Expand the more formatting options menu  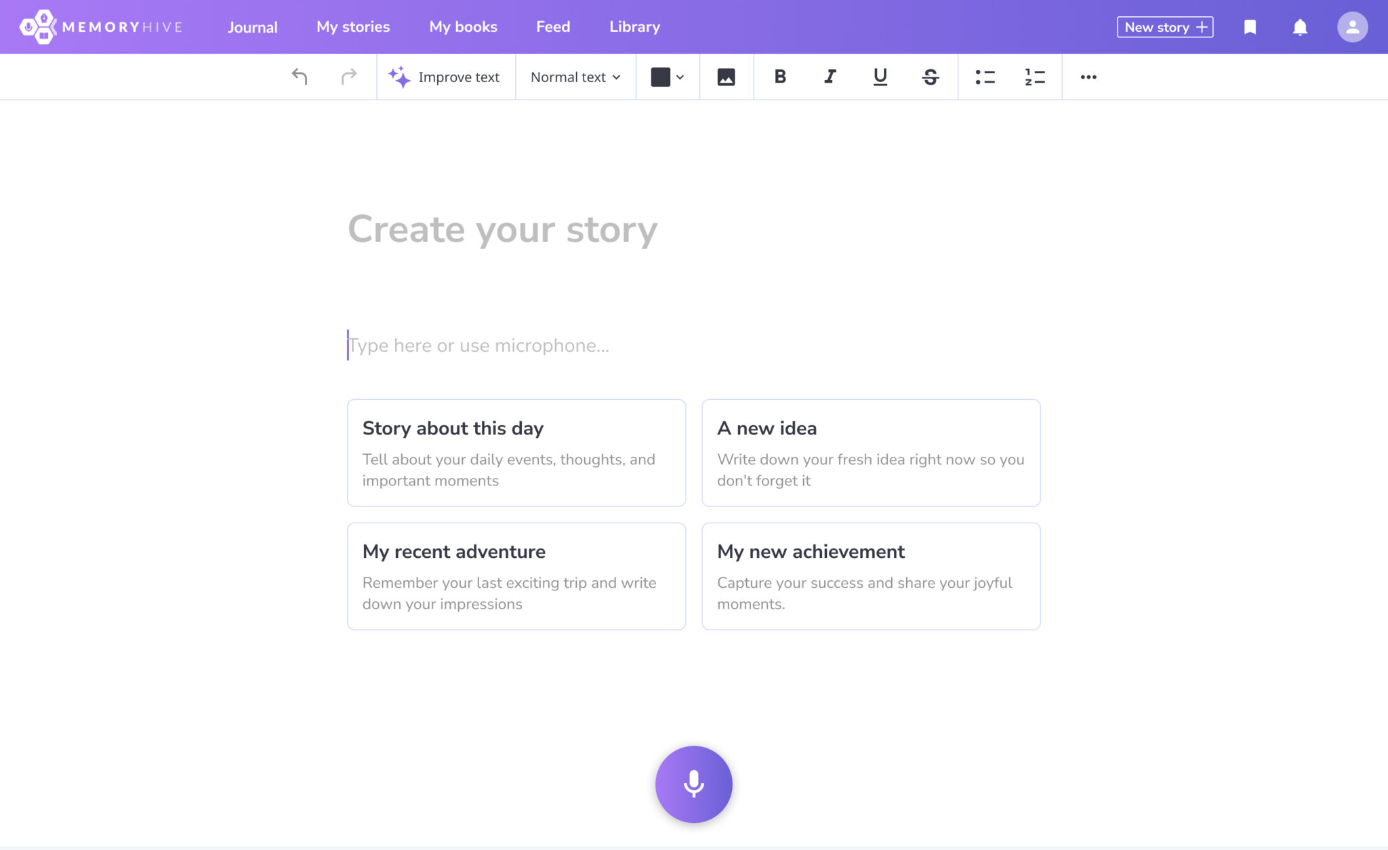[x=1088, y=77]
